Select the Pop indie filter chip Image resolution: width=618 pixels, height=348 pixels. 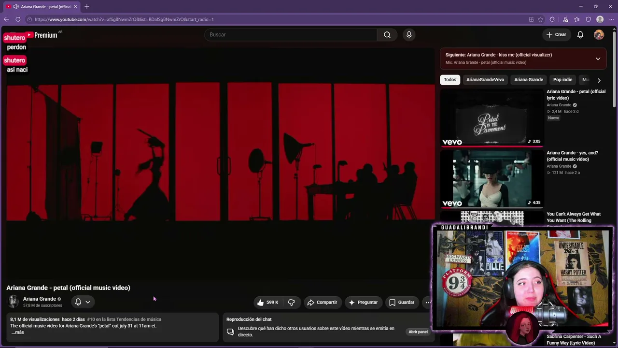click(562, 80)
